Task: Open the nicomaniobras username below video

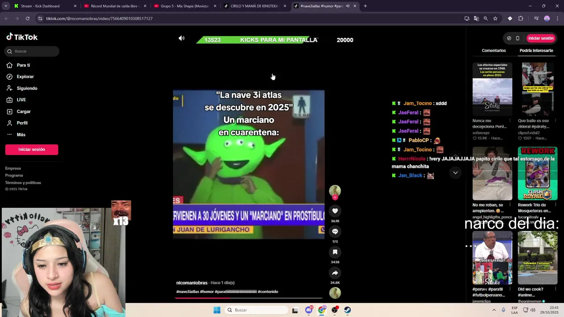Action: click(192, 283)
